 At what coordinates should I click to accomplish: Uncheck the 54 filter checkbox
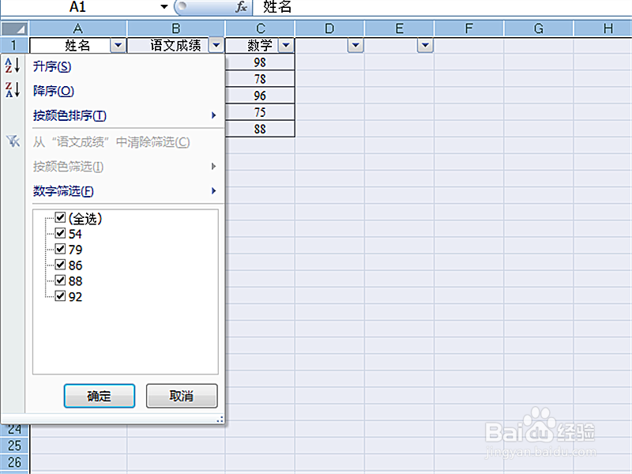(60, 233)
